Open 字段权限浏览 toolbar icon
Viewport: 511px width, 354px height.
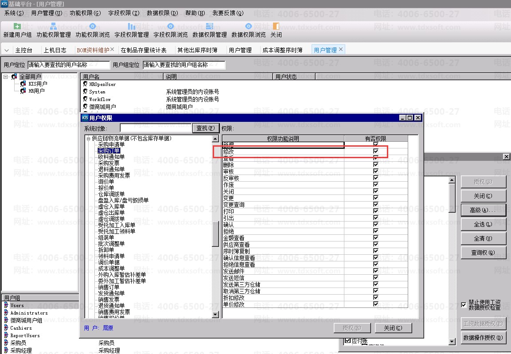pyautogui.click(x=171, y=27)
